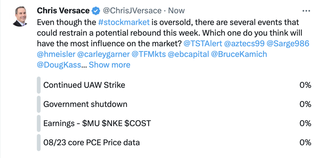Viewport: 320px width, 158px height.
Task: Click the 0% result on Government shutdown
Action: (306, 104)
